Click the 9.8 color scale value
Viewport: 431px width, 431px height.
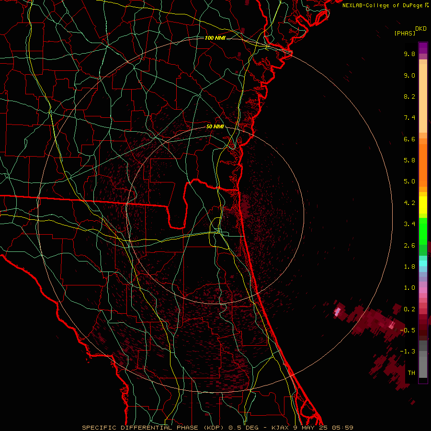tap(409, 54)
